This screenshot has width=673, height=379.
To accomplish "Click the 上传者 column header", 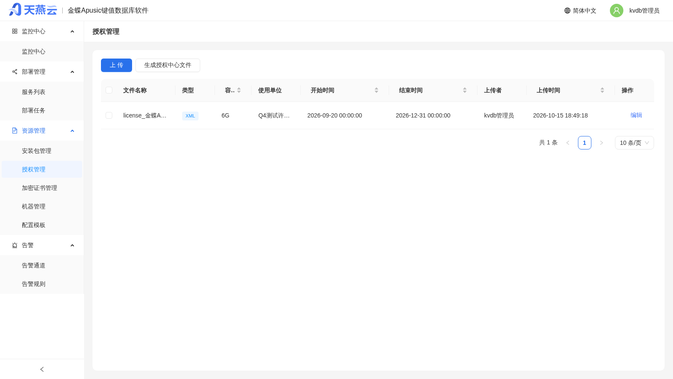I will [x=493, y=90].
